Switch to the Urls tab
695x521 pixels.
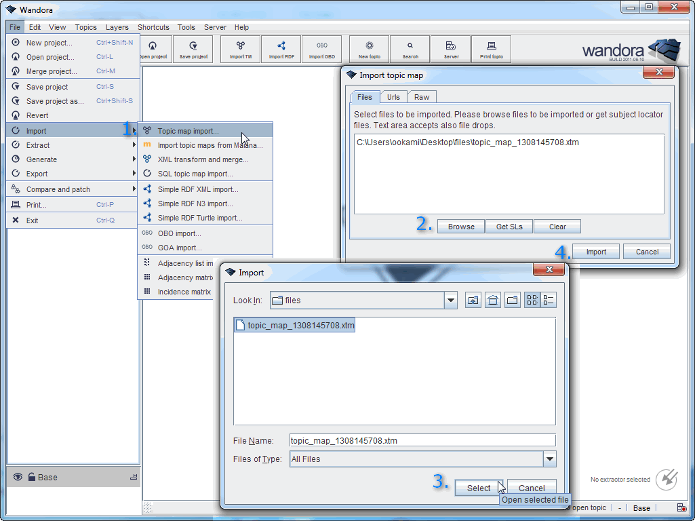[x=393, y=97]
